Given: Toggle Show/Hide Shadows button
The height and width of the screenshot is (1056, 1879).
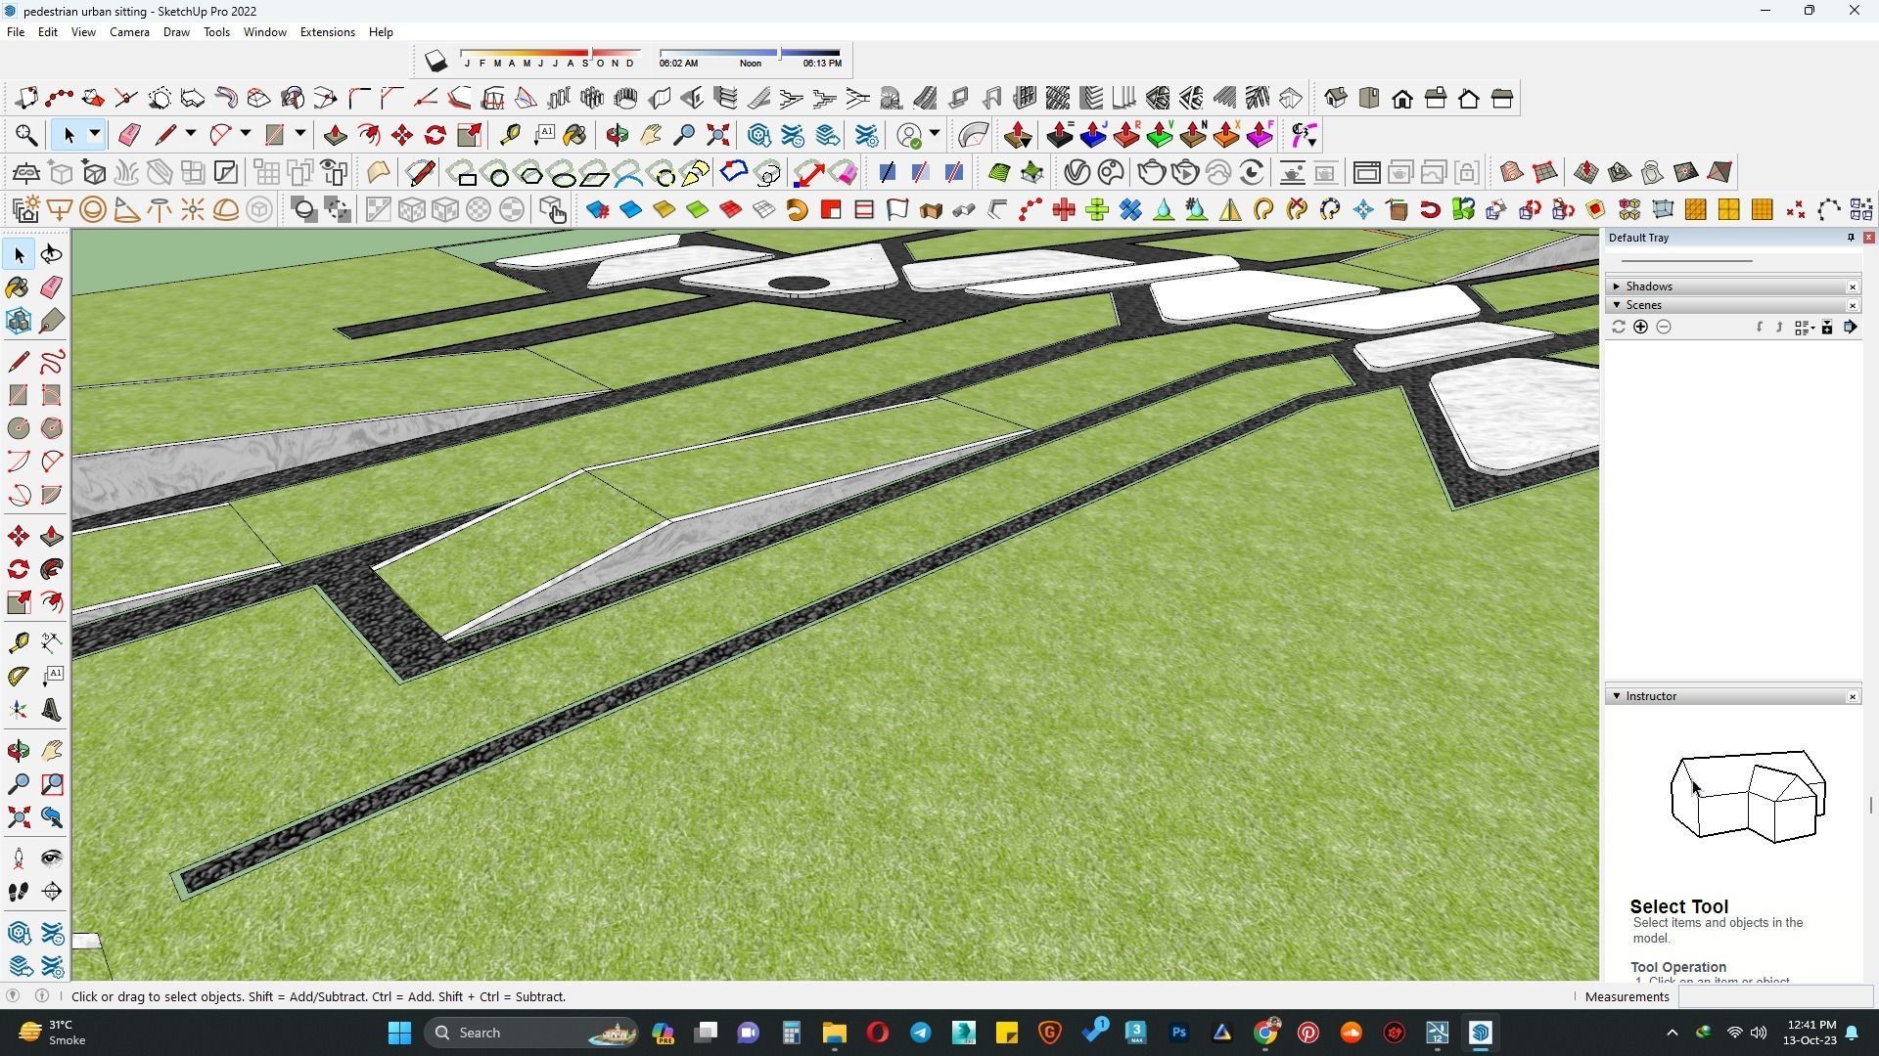Looking at the screenshot, I should [435, 62].
